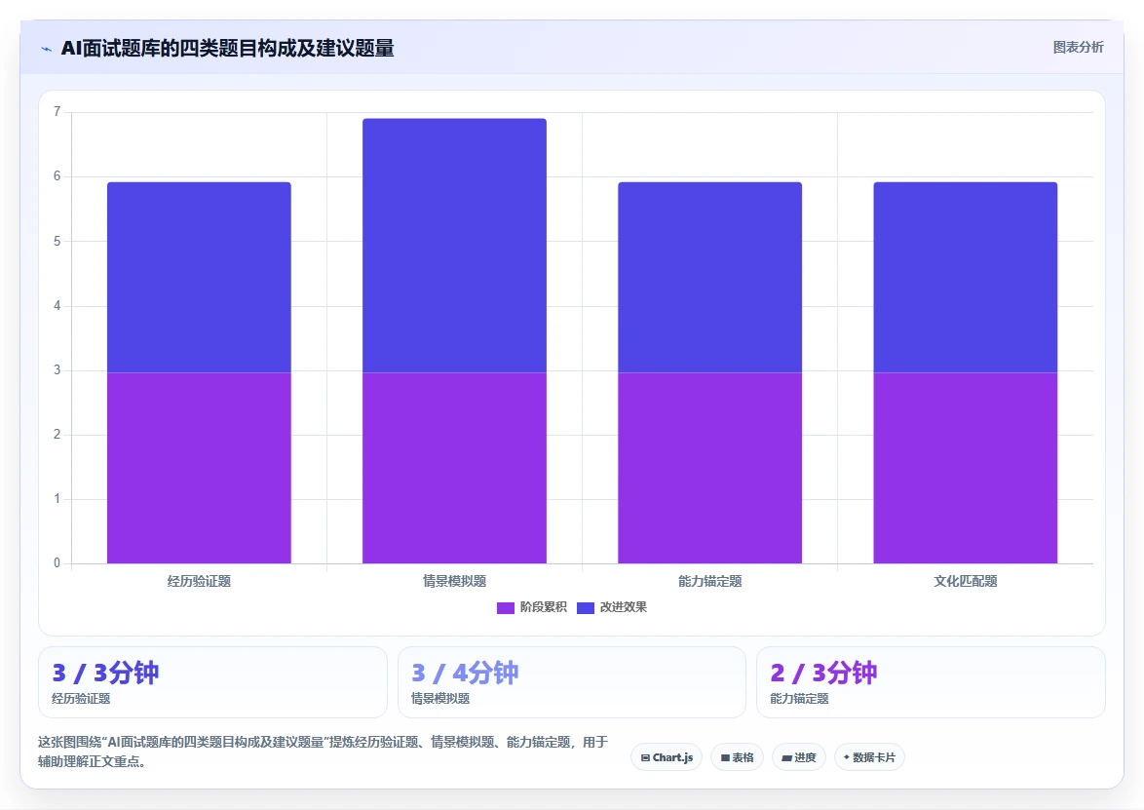Click the purple bar segment for 文化匹配题
This screenshot has height=810, width=1144.
(966, 468)
